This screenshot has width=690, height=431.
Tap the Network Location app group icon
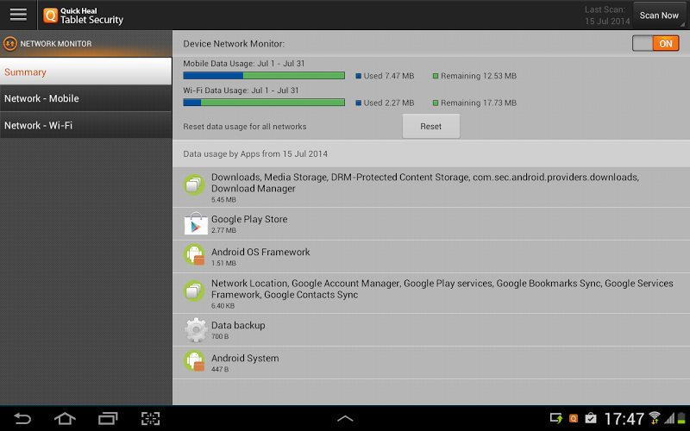coord(194,290)
